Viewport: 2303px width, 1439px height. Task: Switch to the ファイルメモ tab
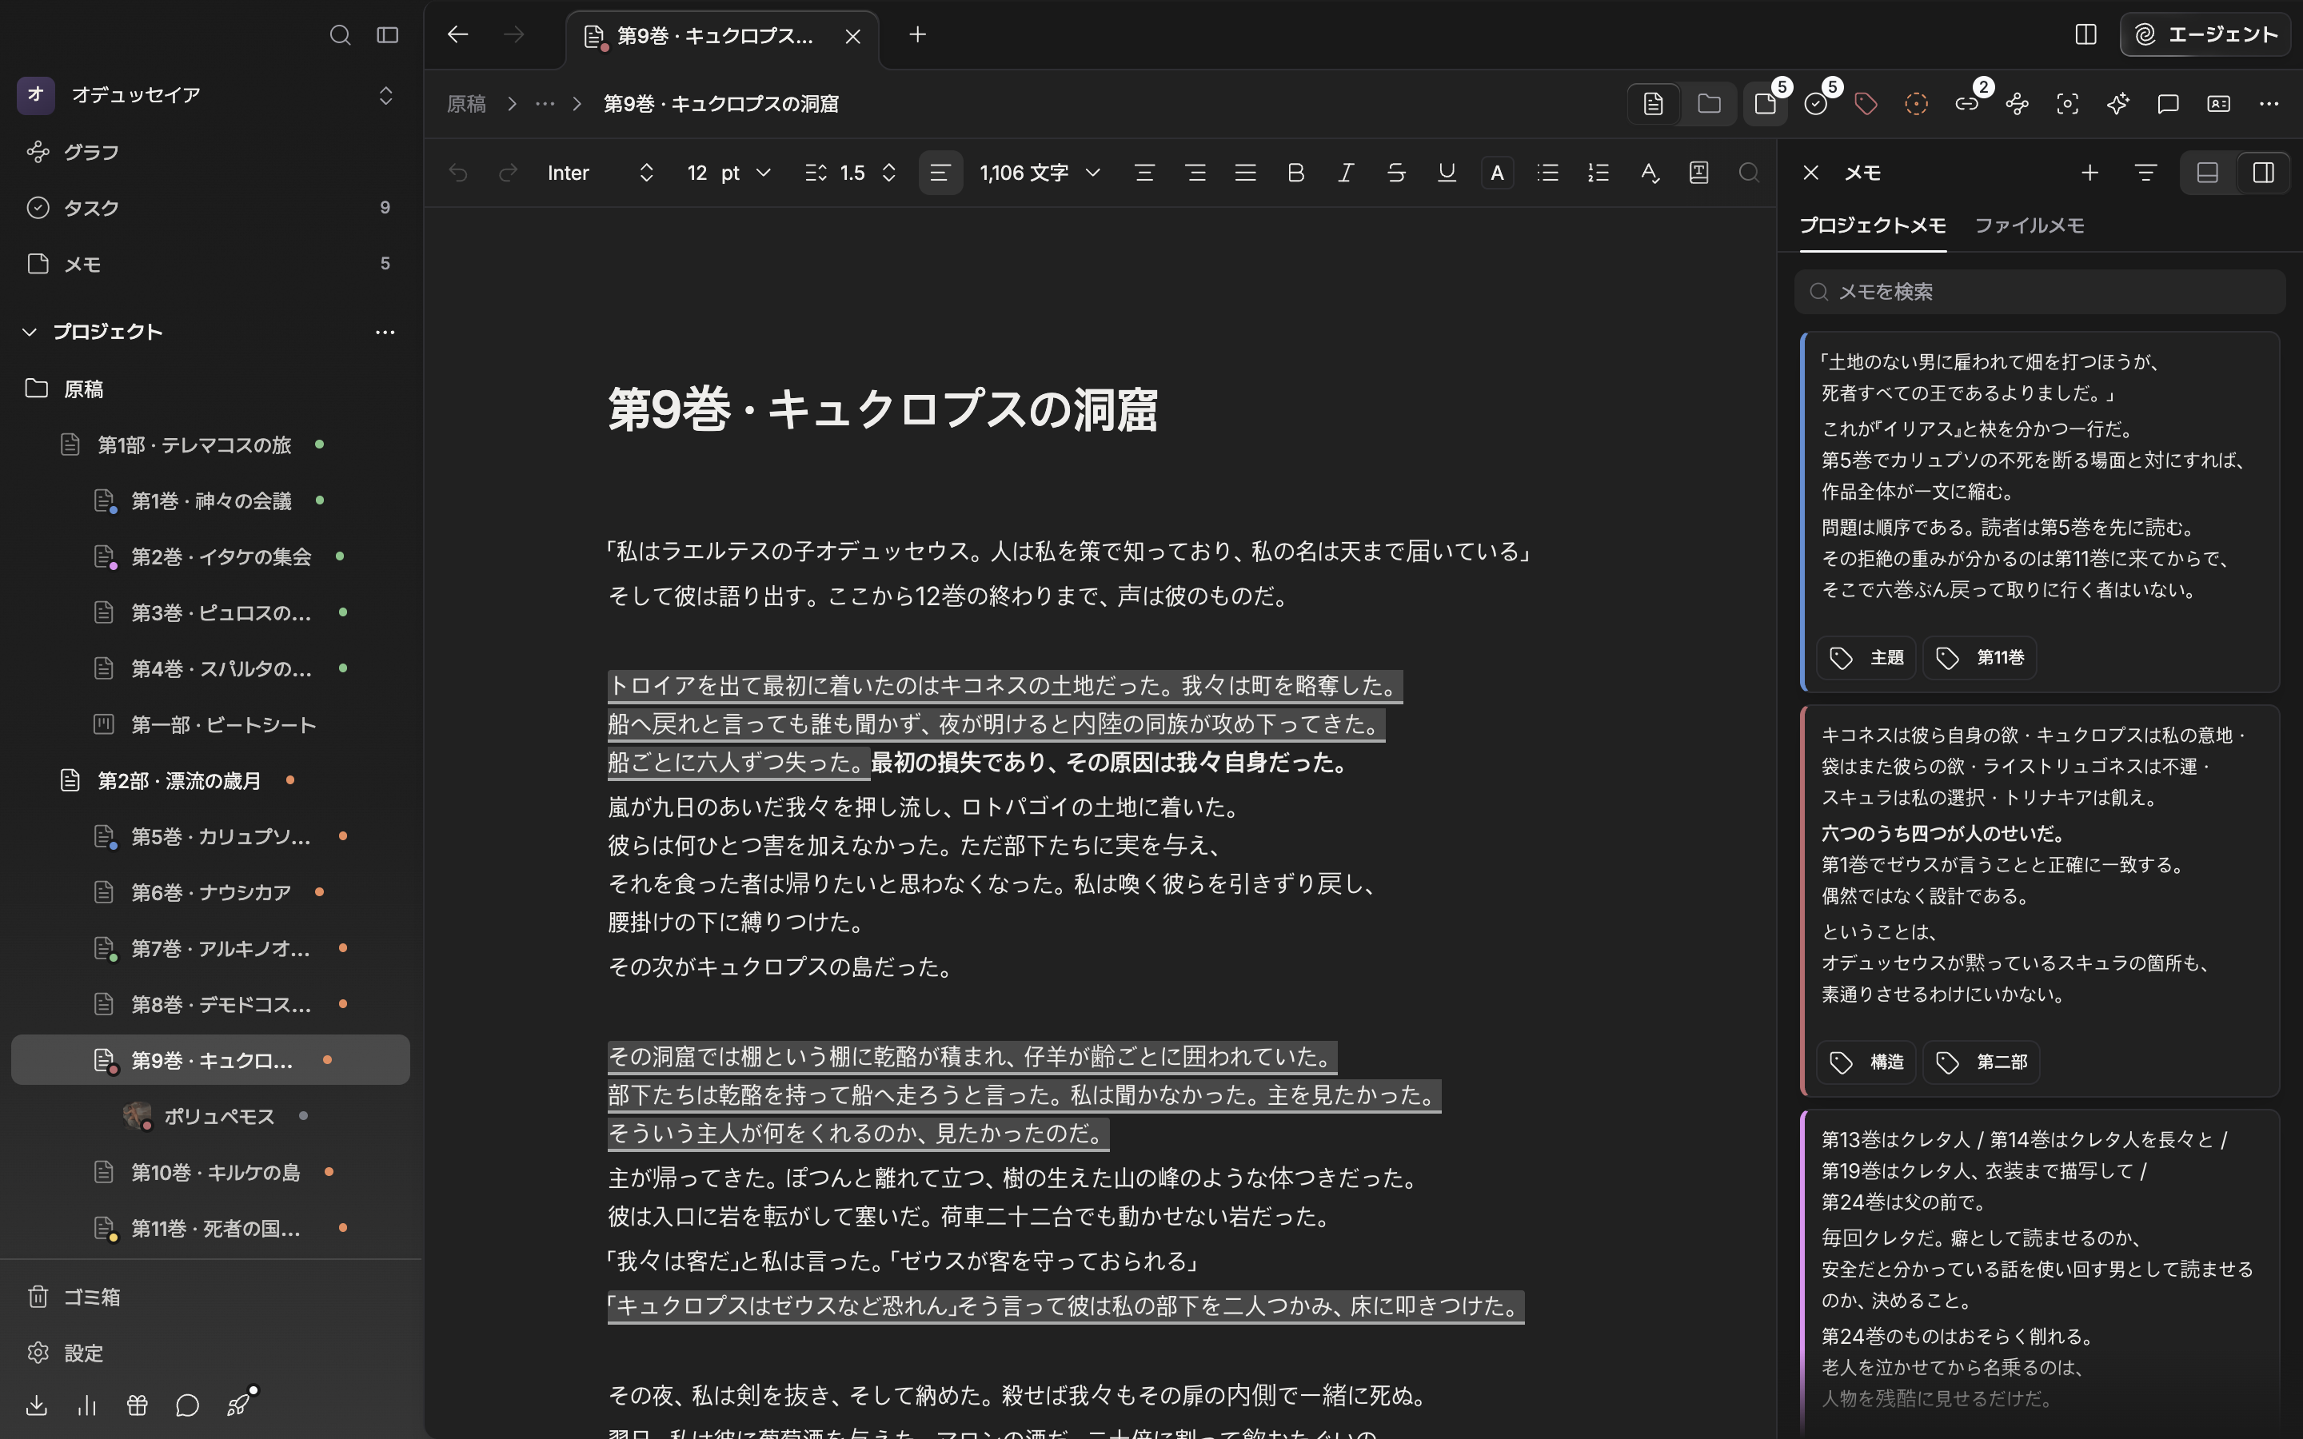coord(2029,225)
